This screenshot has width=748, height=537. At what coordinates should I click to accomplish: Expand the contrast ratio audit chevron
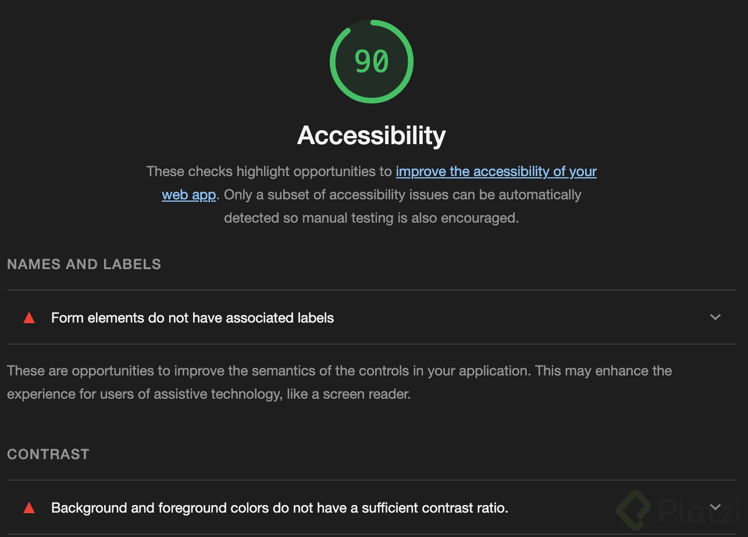click(715, 507)
